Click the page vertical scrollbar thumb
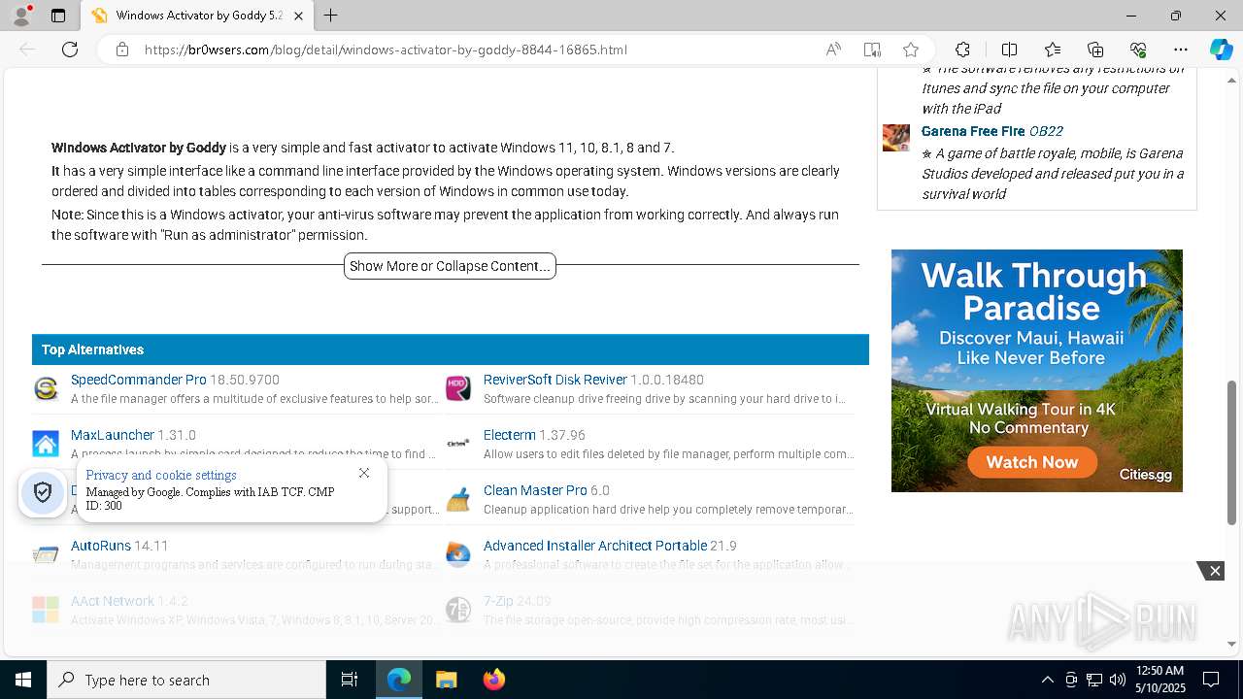The height and width of the screenshot is (699, 1243). coord(1232,452)
